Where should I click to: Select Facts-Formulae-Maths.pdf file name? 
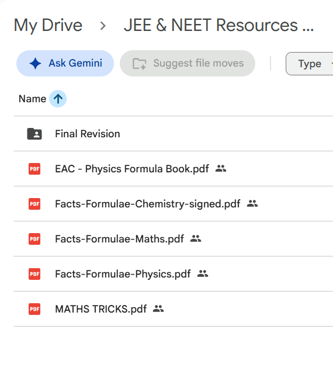click(x=119, y=239)
